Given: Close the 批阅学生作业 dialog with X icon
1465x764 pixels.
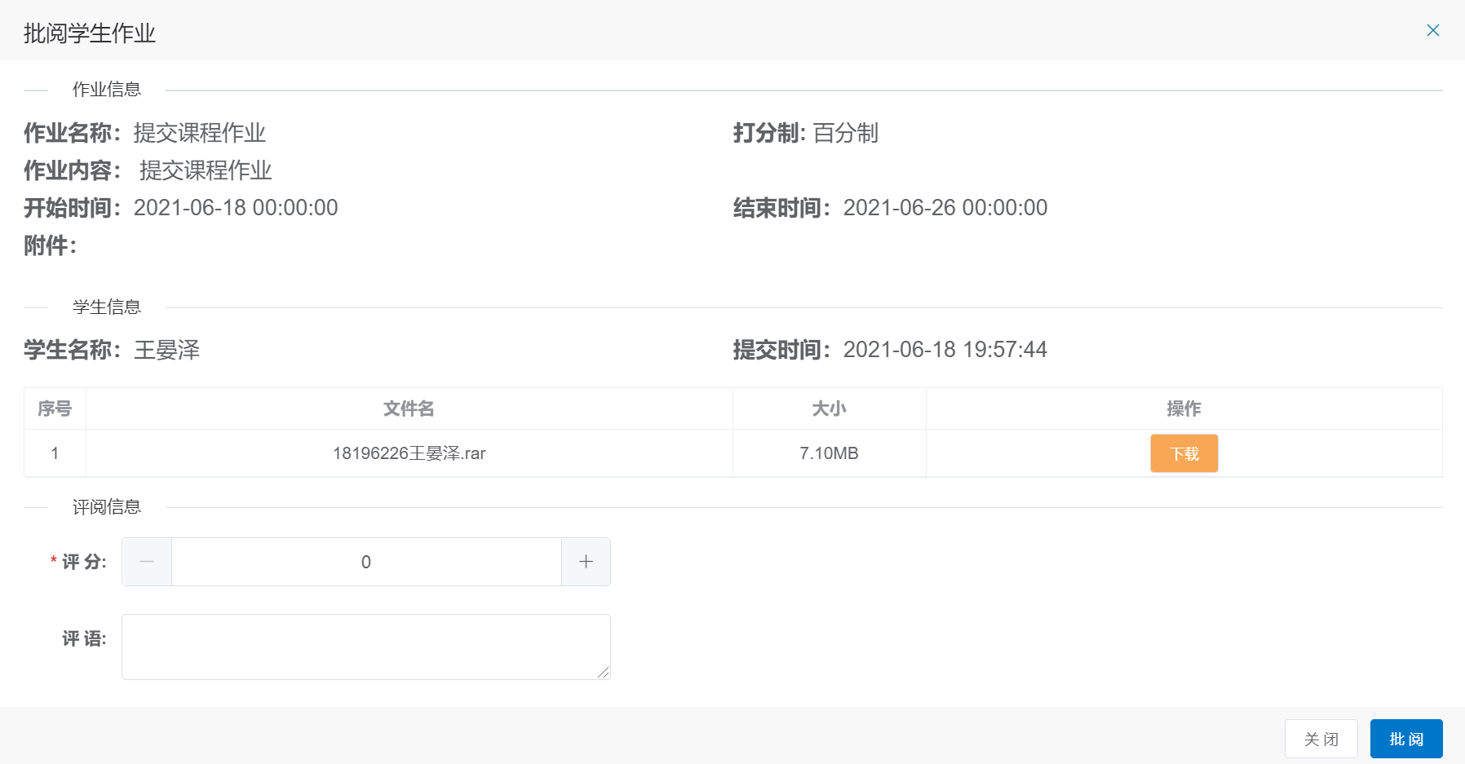Looking at the screenshot, I should click(x=1432, y=30).
